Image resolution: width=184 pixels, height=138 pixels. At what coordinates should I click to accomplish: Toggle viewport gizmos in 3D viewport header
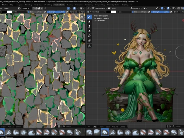tap(162, 8)
